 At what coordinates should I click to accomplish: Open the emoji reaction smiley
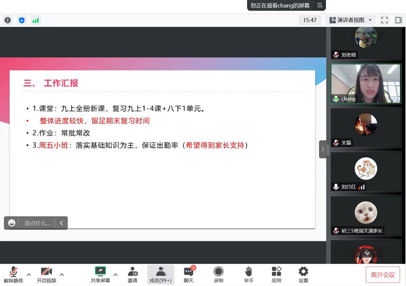[12, 223]
